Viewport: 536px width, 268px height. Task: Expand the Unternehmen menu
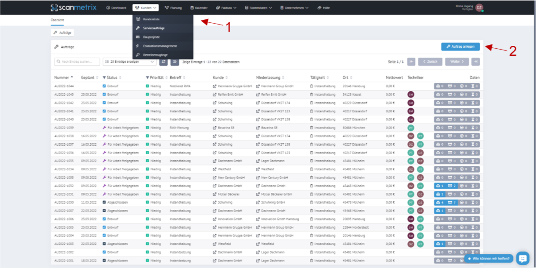[294, 8]
